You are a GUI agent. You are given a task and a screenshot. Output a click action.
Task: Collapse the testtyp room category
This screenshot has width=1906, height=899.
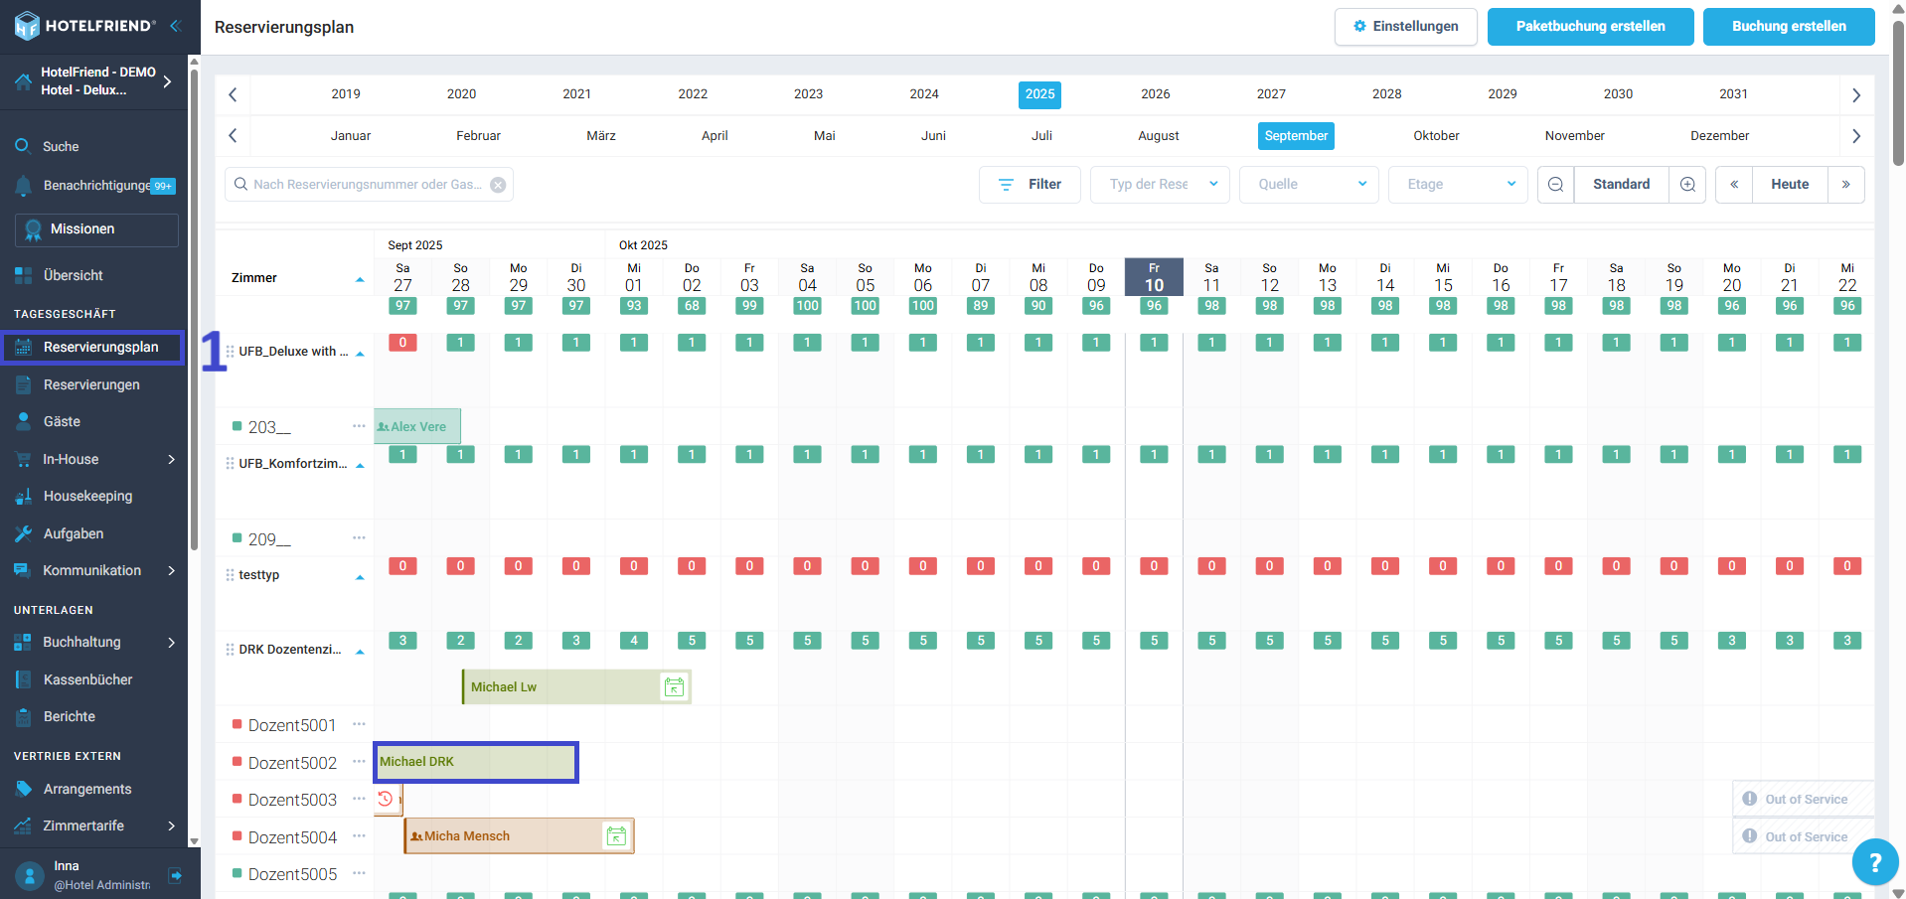pyautogui.click(x=360, y=577)
